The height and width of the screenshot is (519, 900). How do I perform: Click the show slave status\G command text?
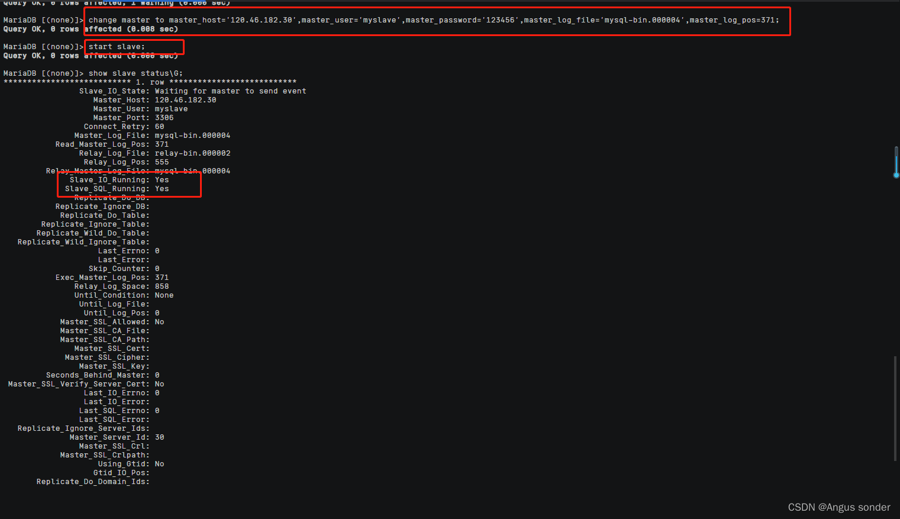pyautogui.click(x=136, y=73)
